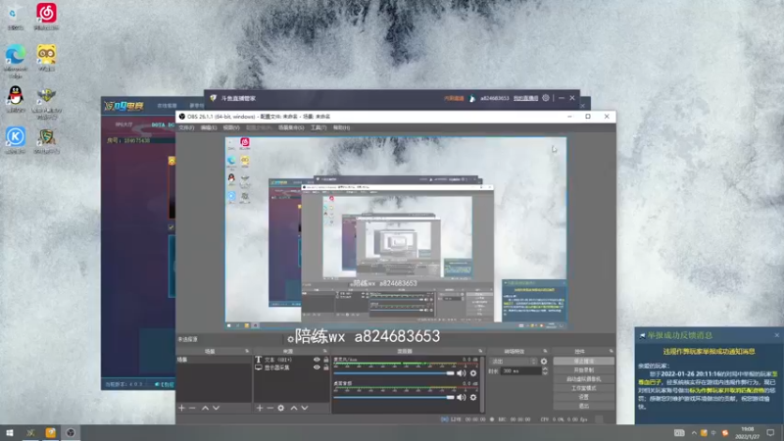
Task: Open desktop audio channel settings gear
Action: pyautogui.click(x=473, y=397)
